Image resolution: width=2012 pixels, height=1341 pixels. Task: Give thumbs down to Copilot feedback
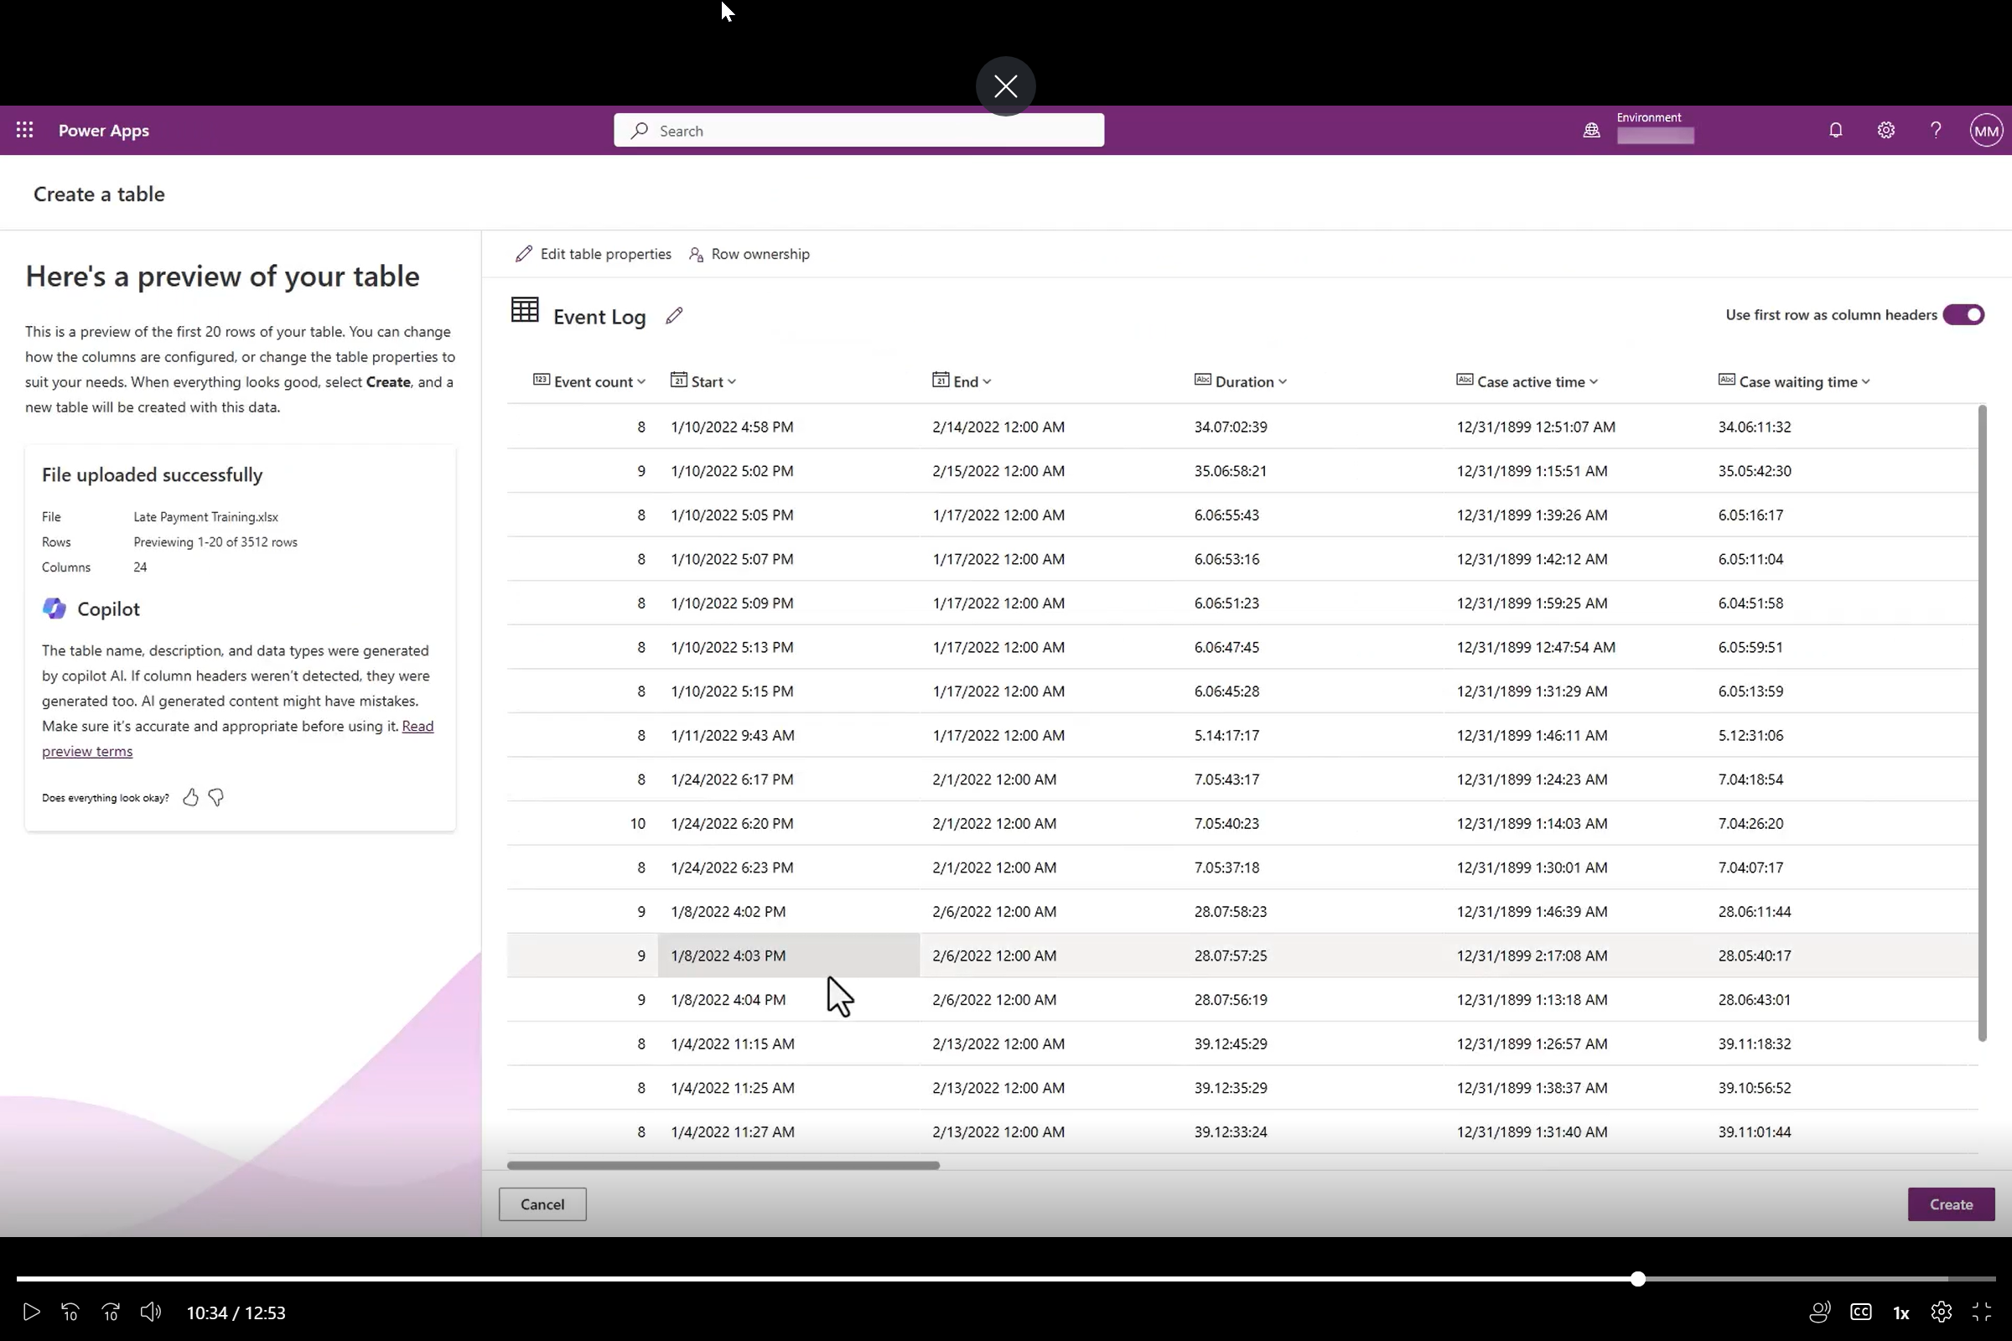coord(215,797)
